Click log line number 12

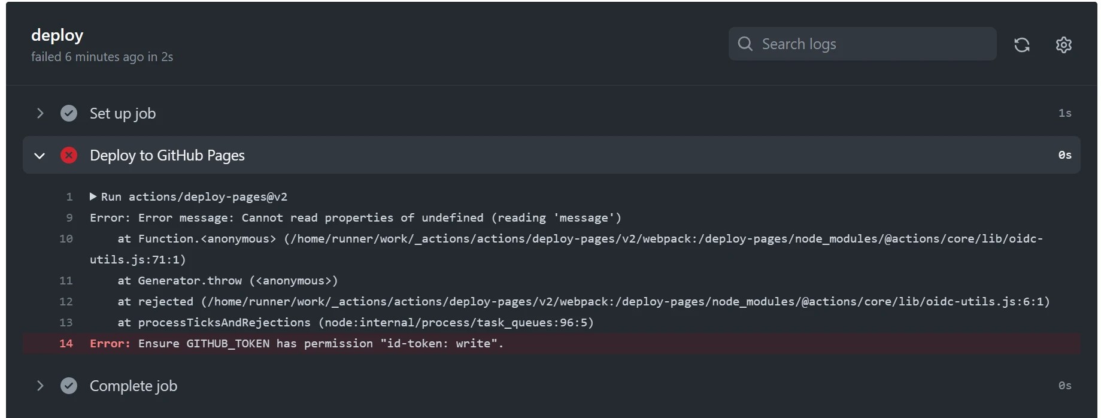tap(66, 301)
